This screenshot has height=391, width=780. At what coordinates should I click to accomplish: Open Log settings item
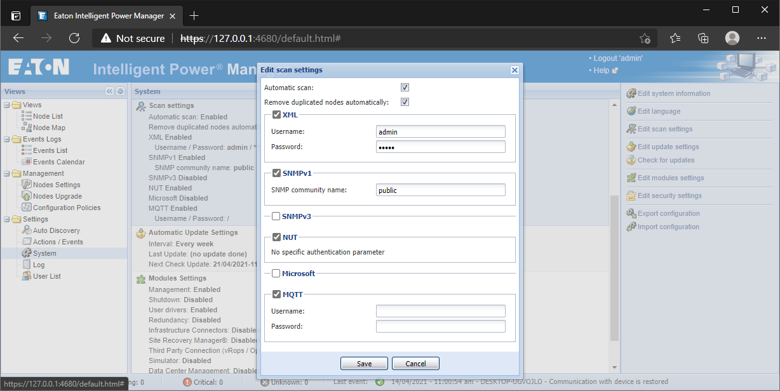[x=39, y=265]
